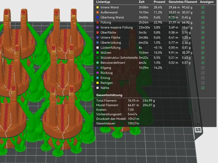Toggle Füllung display checkbox

point(203,23)
